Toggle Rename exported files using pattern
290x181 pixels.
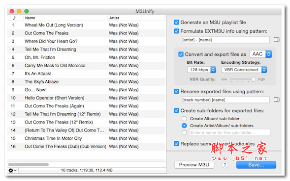coord(176,91)
